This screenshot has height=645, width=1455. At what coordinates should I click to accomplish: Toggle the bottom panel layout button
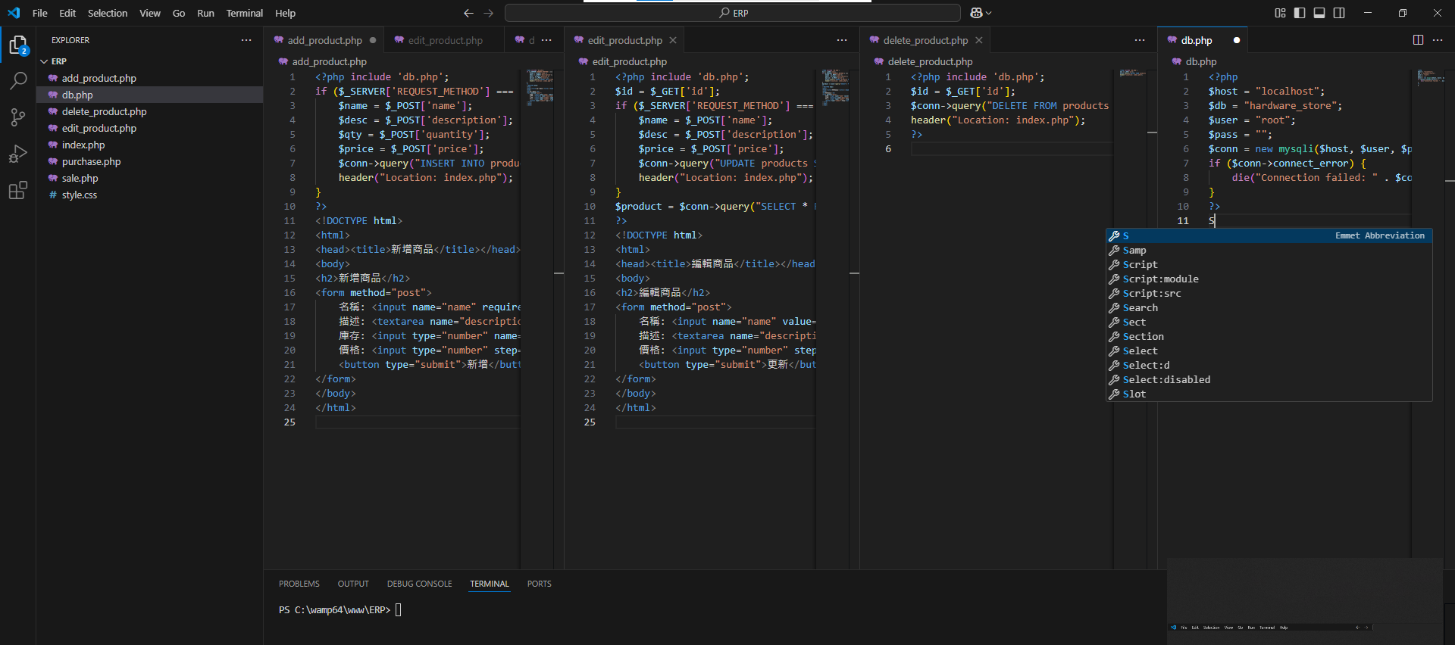pyautogui.click(x=1319, y=13)
